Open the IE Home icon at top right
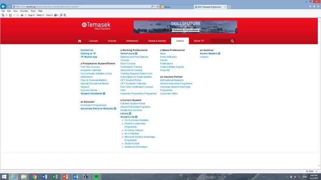321x180 pixels. [x=310, y=6]
